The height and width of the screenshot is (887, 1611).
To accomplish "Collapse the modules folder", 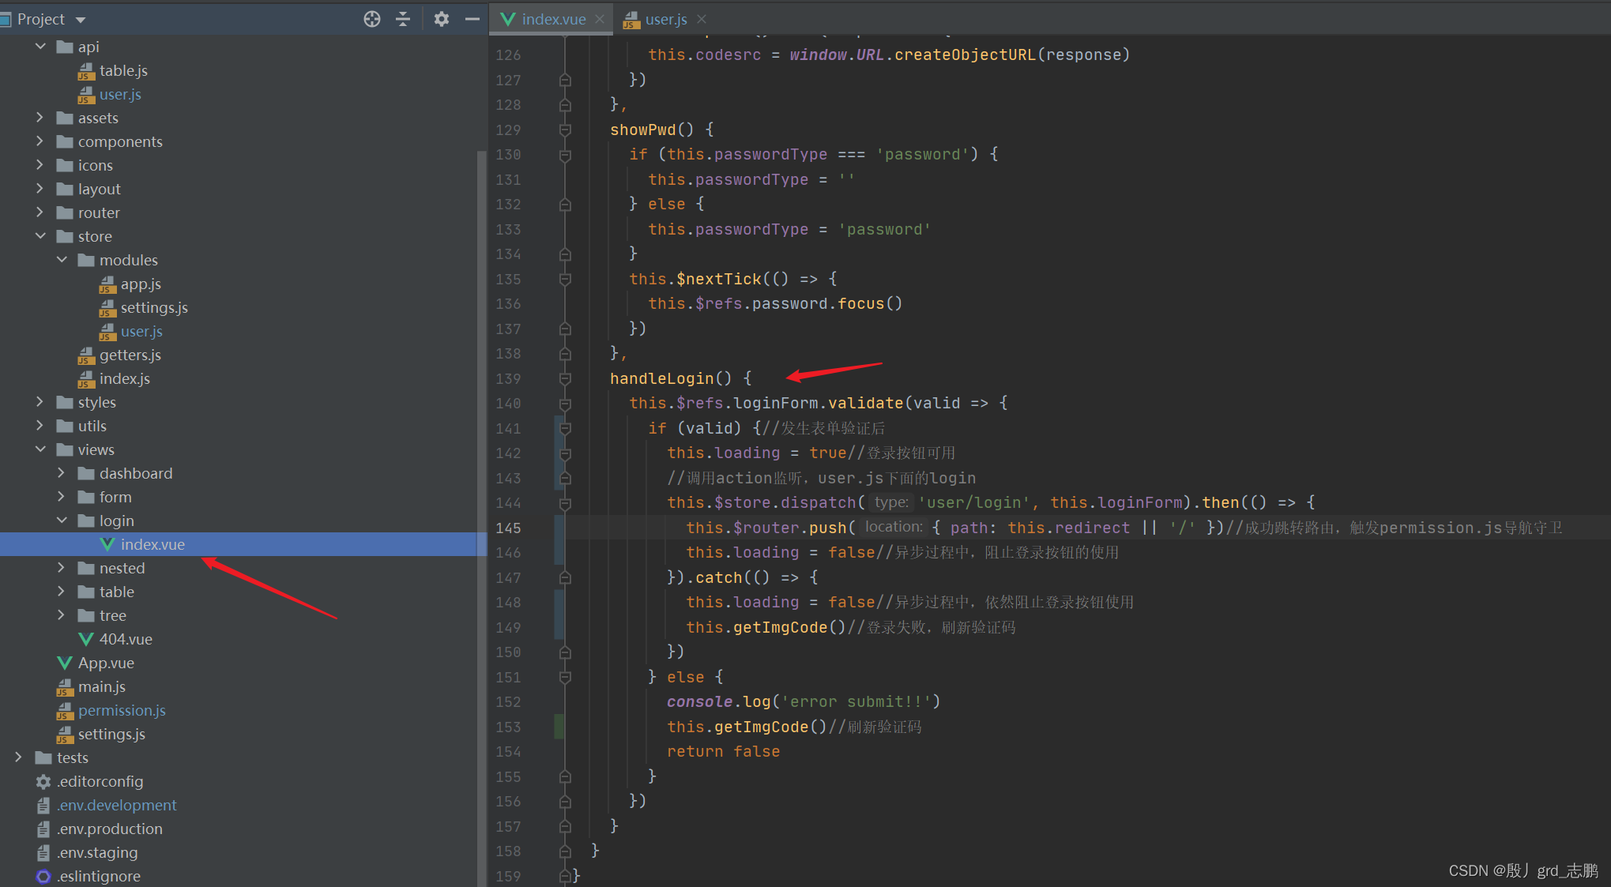I will (62, 260).
